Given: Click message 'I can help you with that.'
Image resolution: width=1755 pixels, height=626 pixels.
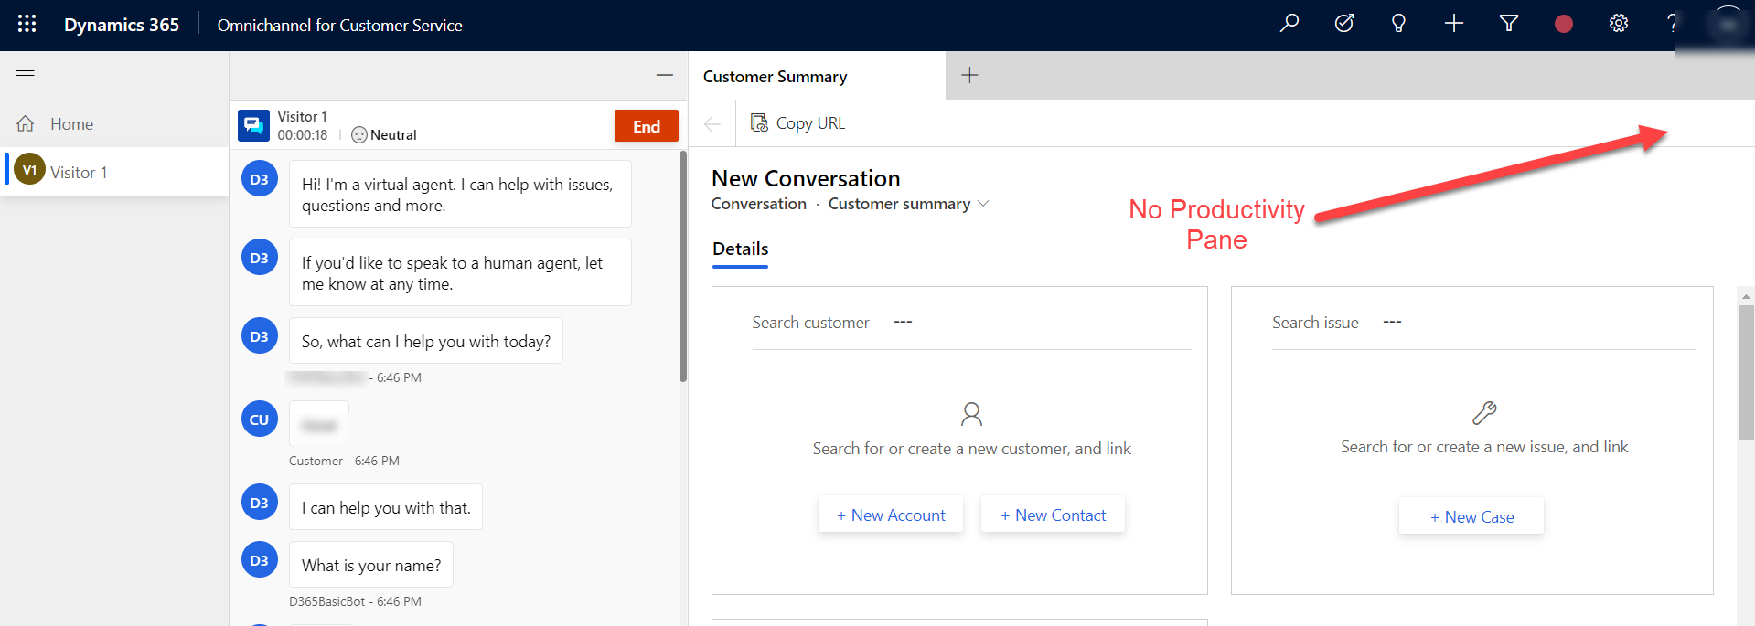Looking at the screenshot, I should (x=386, y=507).
